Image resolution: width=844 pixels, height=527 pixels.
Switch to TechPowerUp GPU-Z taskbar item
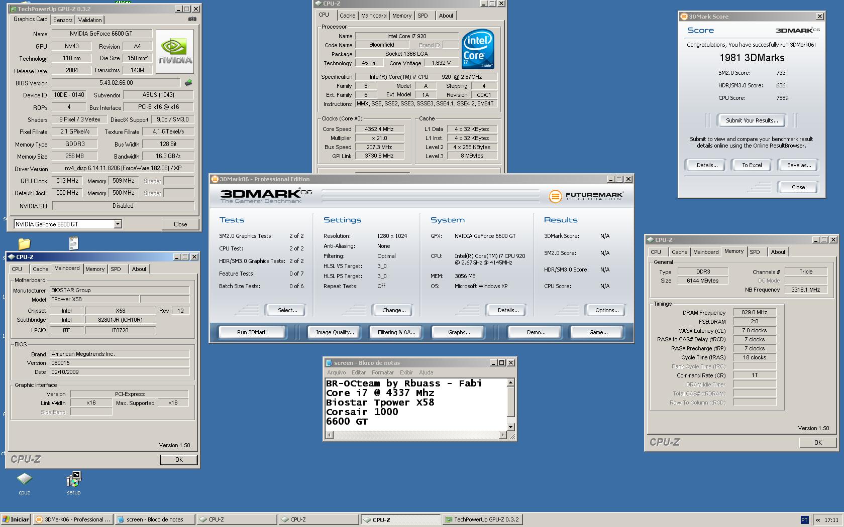(482, 519)
